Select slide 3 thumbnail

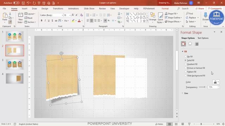15,64
